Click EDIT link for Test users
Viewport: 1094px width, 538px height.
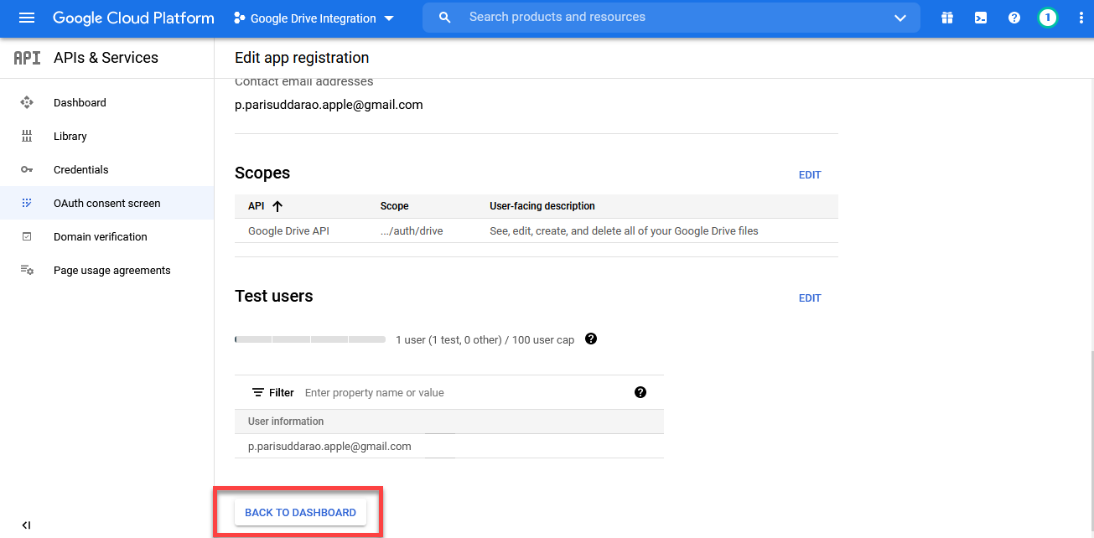pos(810,298)
